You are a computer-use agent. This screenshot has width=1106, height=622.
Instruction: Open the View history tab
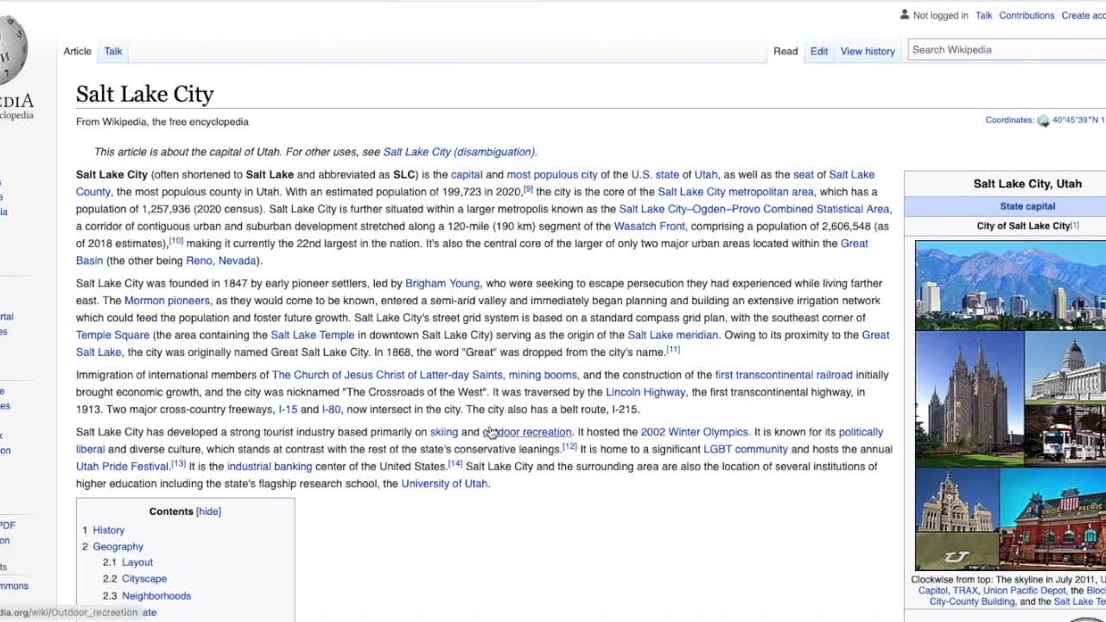868,51
